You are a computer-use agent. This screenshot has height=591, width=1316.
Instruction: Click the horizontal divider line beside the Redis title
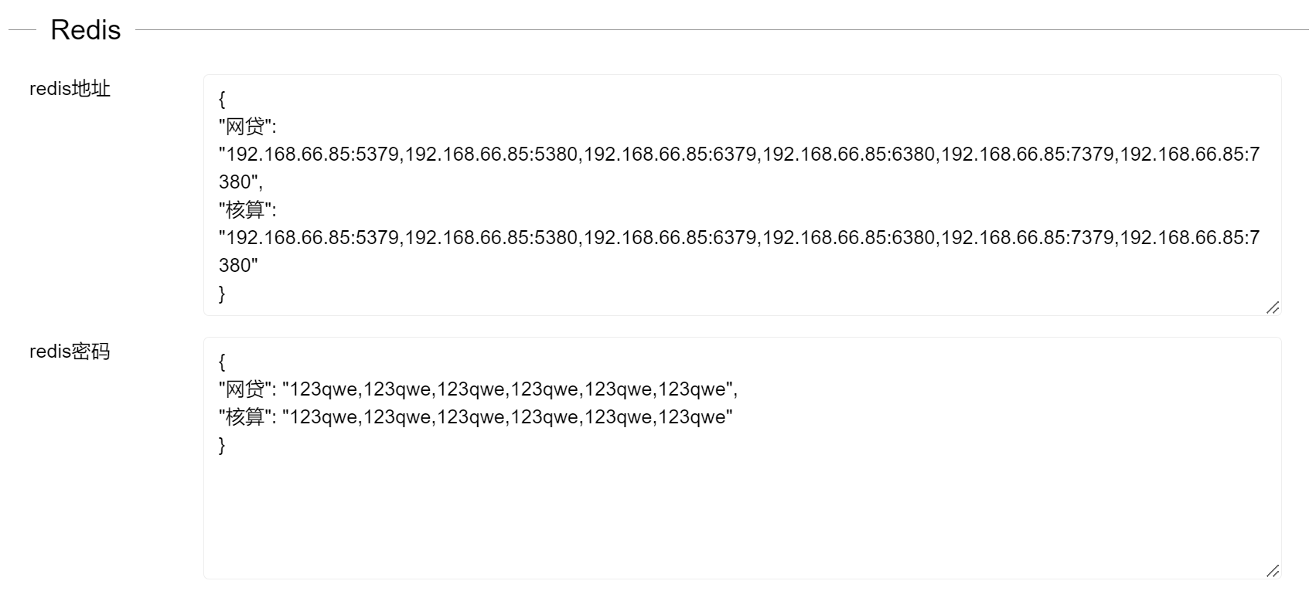tap(722, 30)
